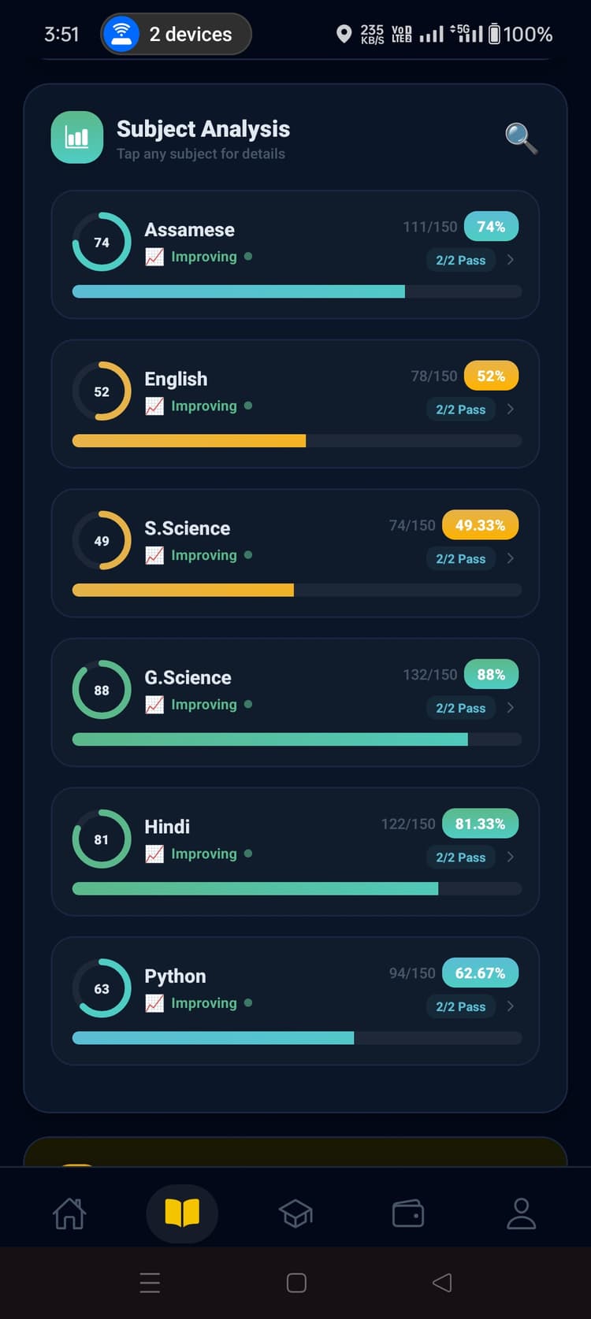Screen dimensions: 591x1319
Task: Tap the Improving trend icon for Assamese
Action: click(x=154, y=256)
